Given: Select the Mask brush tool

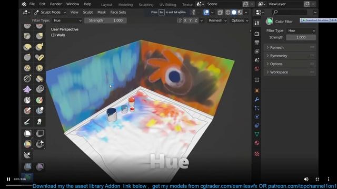Looking at the screenshot, I should 27,100.
